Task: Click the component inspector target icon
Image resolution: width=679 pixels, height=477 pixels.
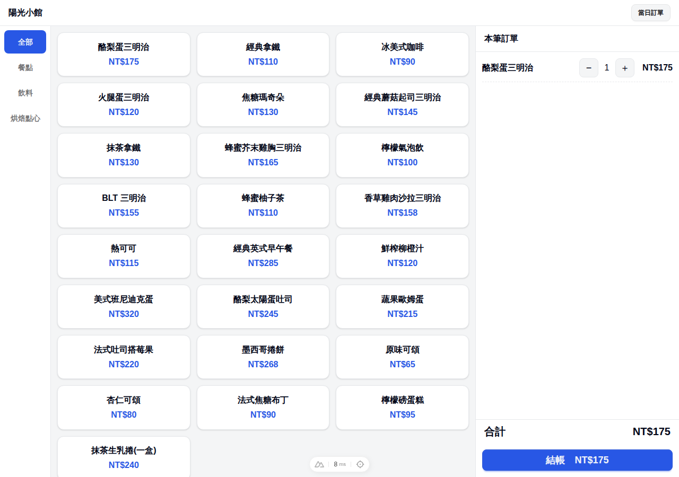Action: 360,464
